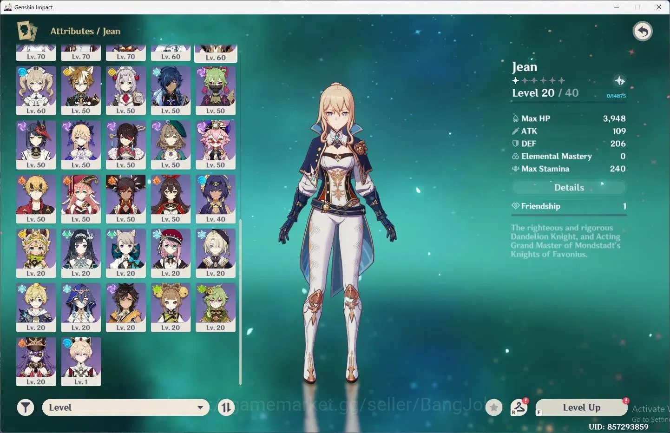The image size is (670, 433).
Task: Choose Layla's blue-hooded portrait
Action: click(x=81, y=308)
